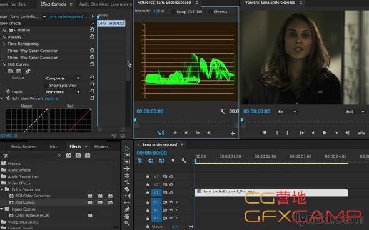
Task: Open the Full playback resolution dropdown
Action: pos(355,111)
